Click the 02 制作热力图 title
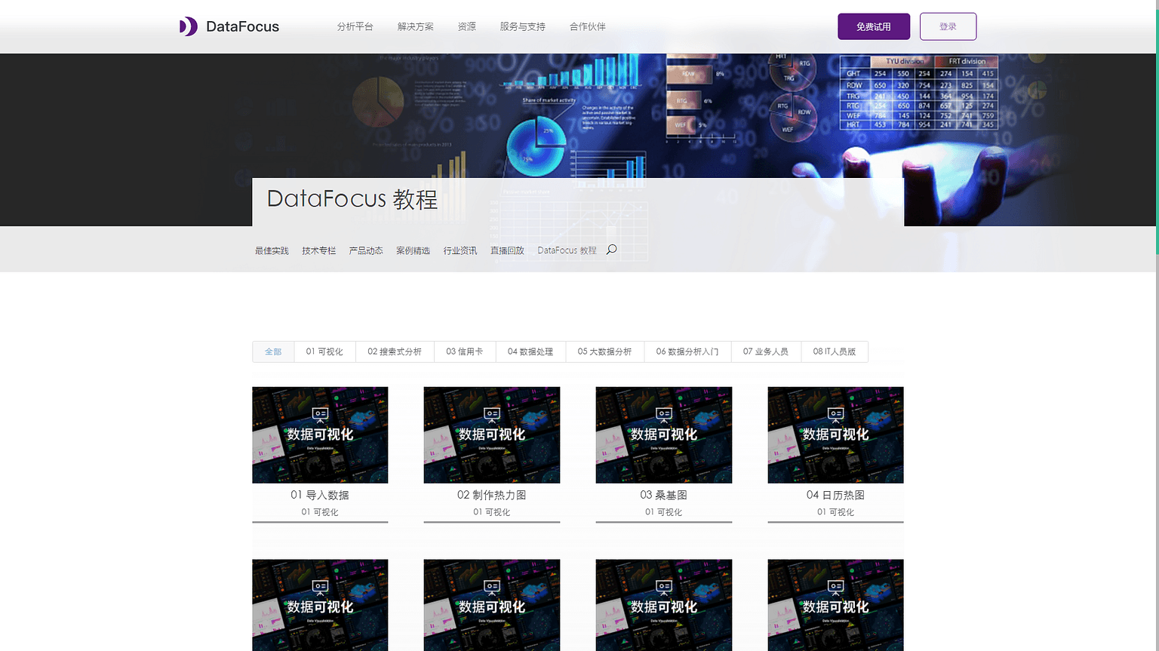This screenshot has height=651, width=1159. tap(492, 495)
